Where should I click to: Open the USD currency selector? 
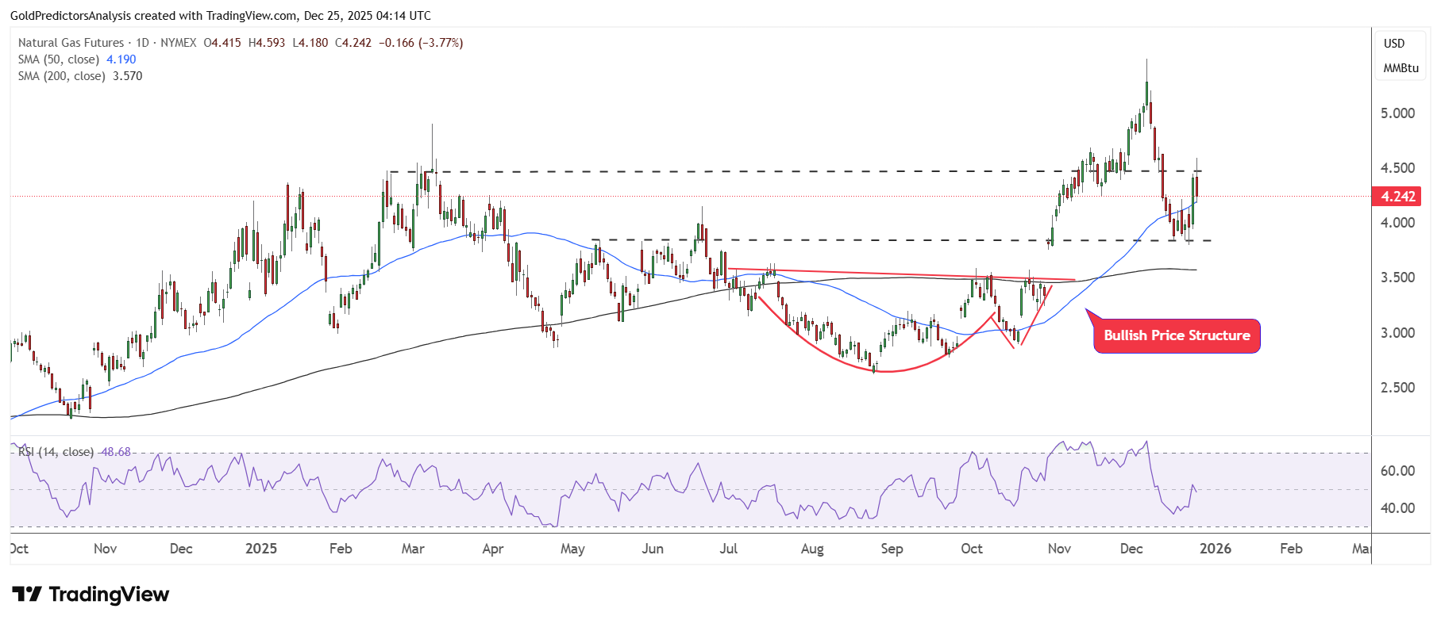[1394, 44]
